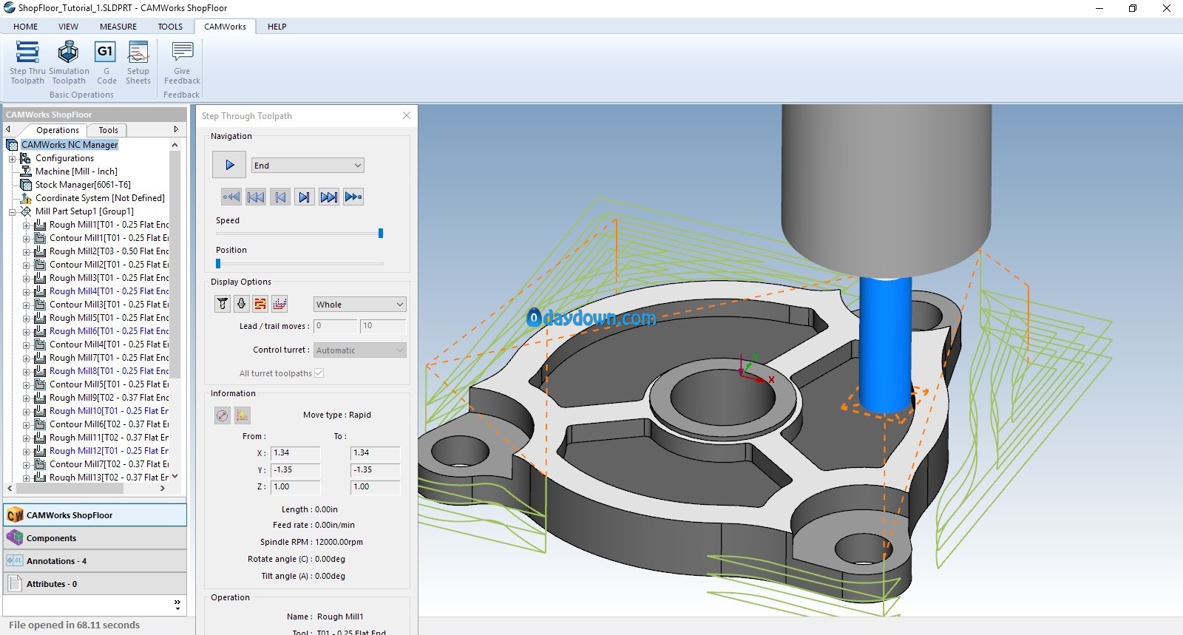Open the End navigation mode dropdown
Viewport: 1183px width, 635px height.
[x=308, y=166]
